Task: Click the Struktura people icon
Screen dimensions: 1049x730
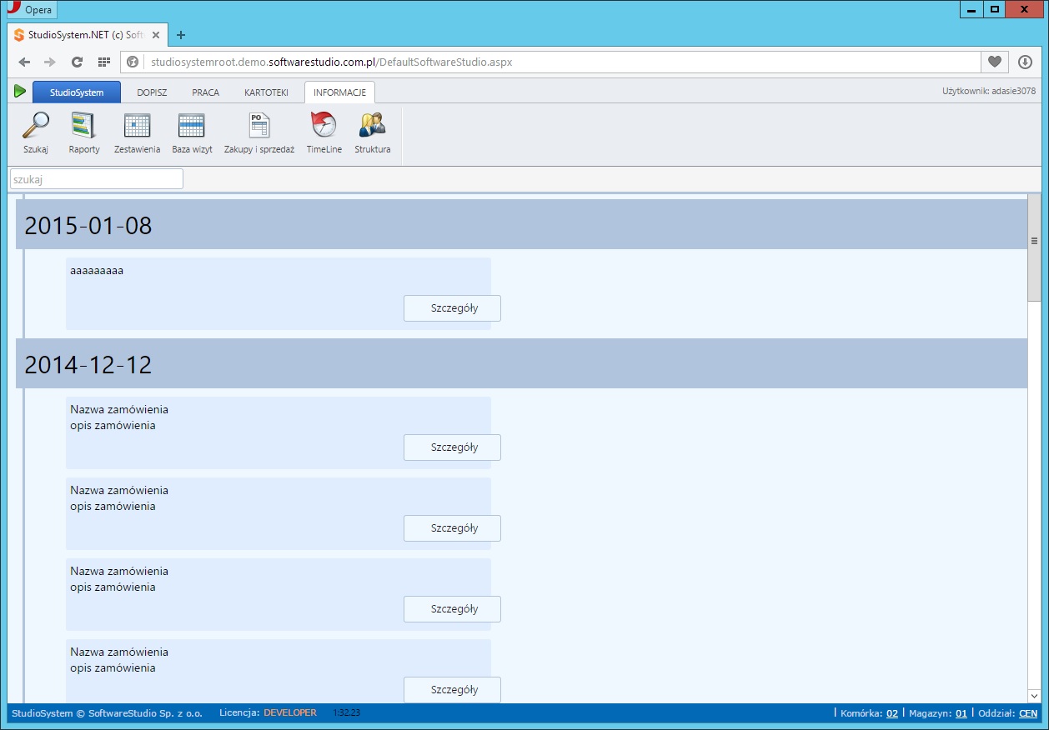Action: coord(372,132)
